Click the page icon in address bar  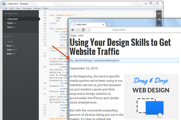click(x=89, y=30)
